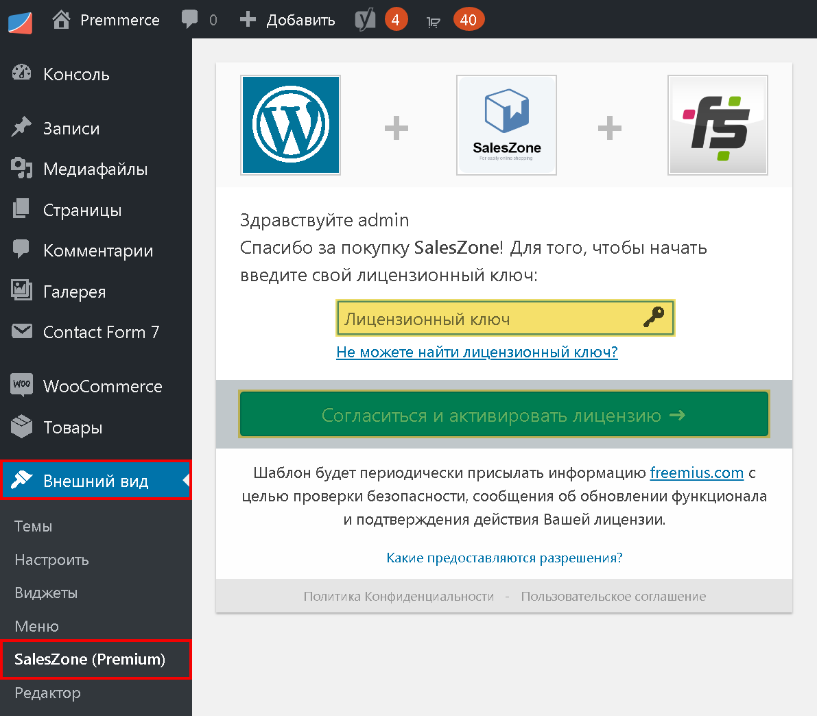Viewport: 817px width, 716px height.
Task: Open the Редактор submenu item
Action: pyautogui.click(x=47, y=693)
